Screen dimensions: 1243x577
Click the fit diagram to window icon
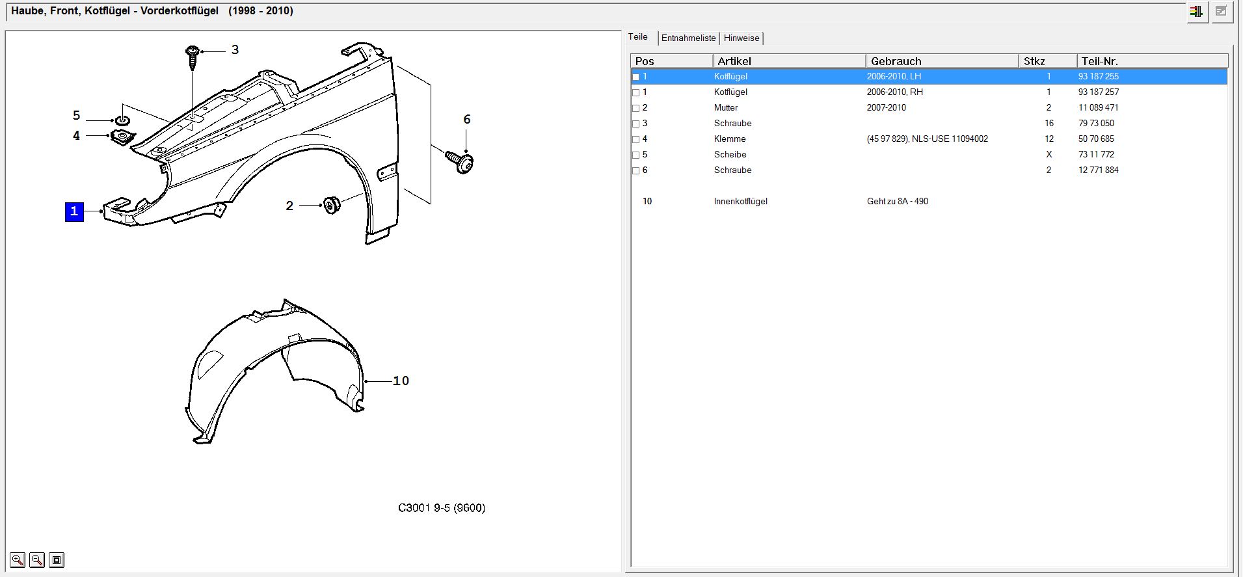(x=57, y=559)
